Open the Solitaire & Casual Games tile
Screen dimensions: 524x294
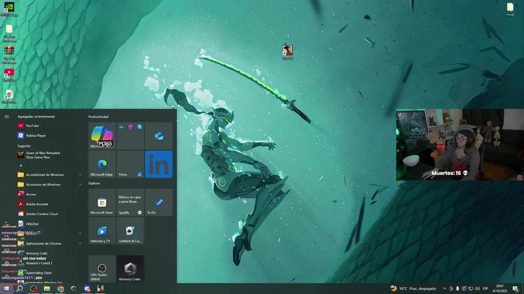pyautogui.click(x=130, y=231)
